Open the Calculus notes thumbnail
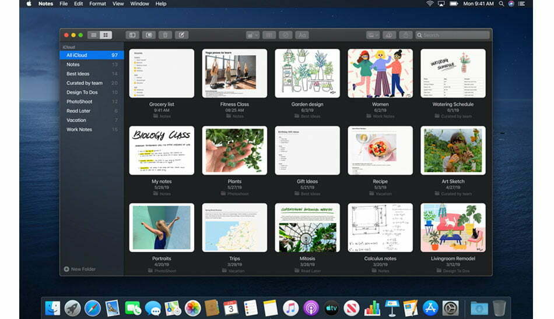 coord(380,228)
